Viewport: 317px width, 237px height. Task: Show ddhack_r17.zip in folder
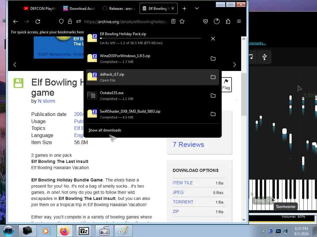pyautogui.click(x=213, y=77)
